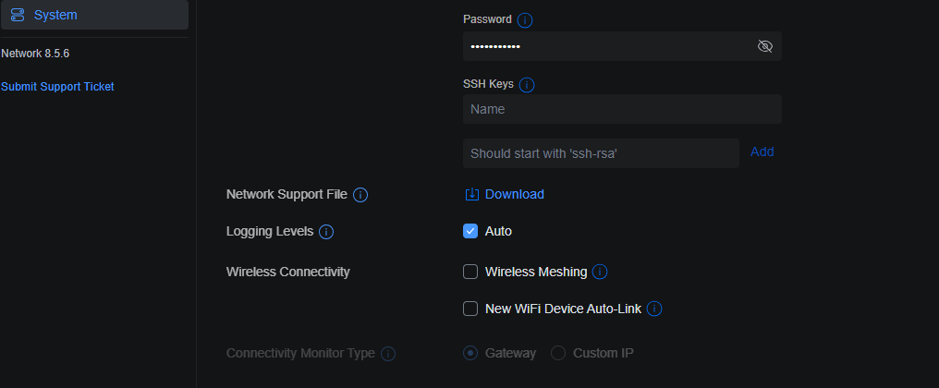This screenshot has height=388, width=939.
Task: Open Network Support File info icon
Action: click(360, 195)
